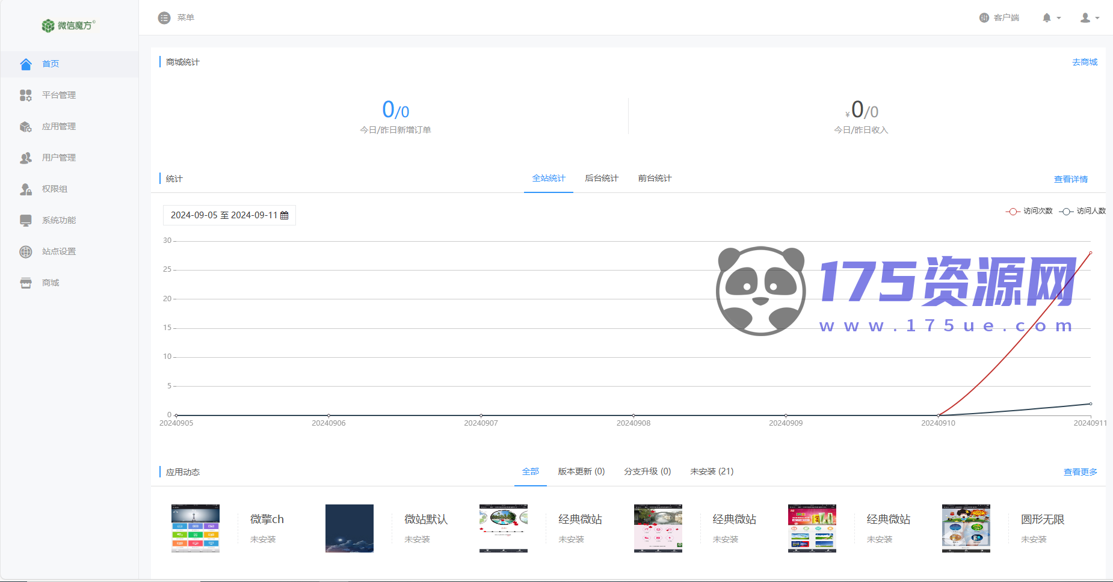Select the 分支升级 (0) tab
The width and height of the screenshot is (1113, 582).
pyautogui.click(x=647, y=472)
